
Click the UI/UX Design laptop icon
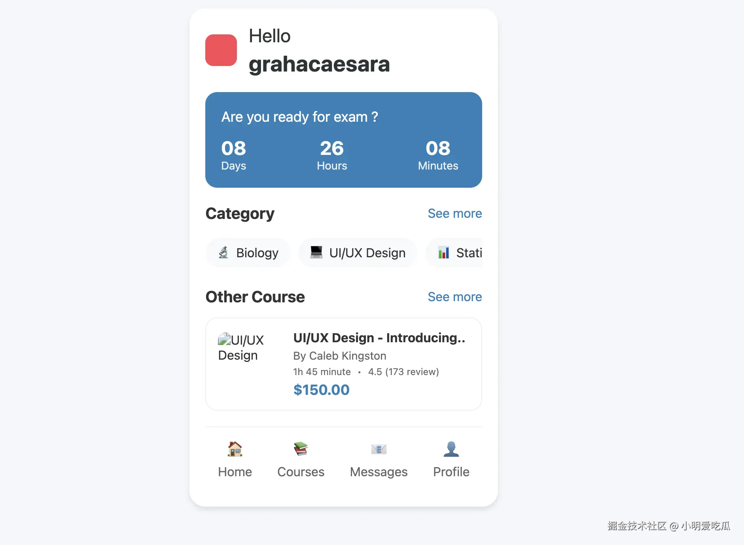(x=316, y=252)
